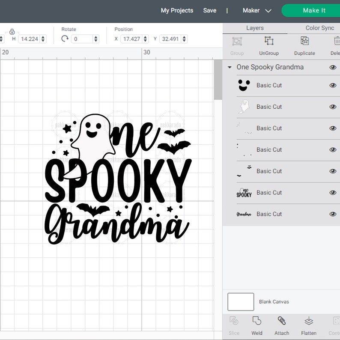Click the Flatten tool icon
The width and height of the screenshot is (340, 340).
(x=309, y=321)
